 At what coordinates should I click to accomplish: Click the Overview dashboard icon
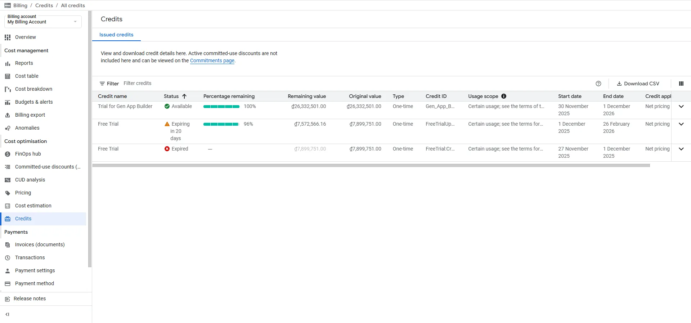coord(8,37)
